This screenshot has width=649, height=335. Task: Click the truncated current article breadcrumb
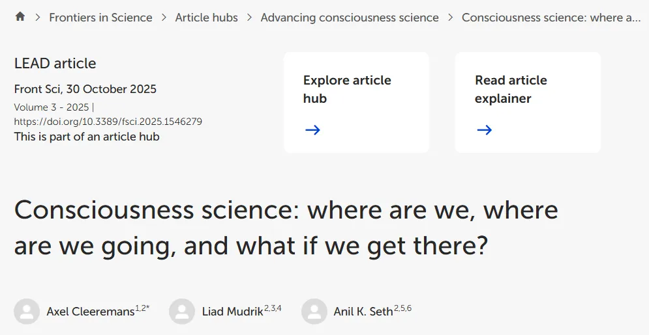551,18
